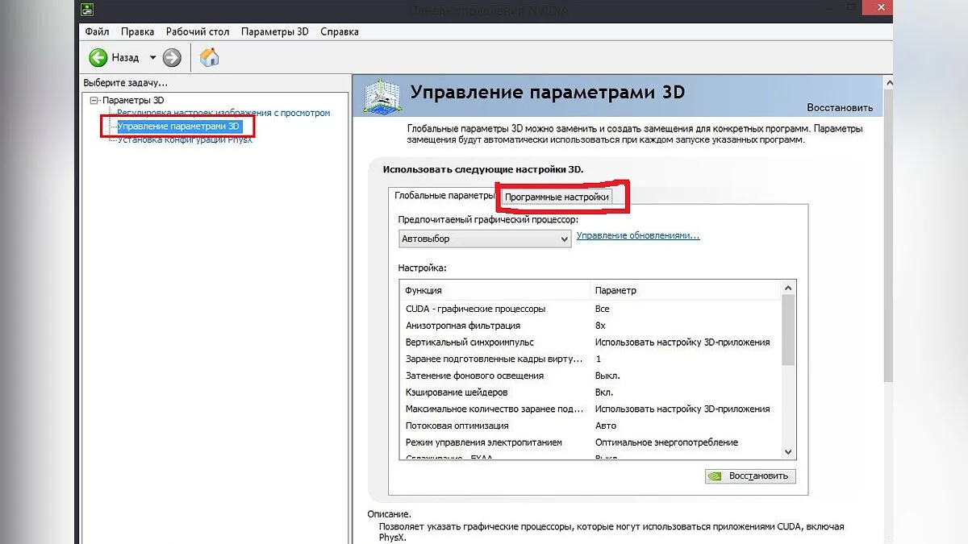
Task: Click the 8x anisotropic filtering value
Action: (600, 326)
